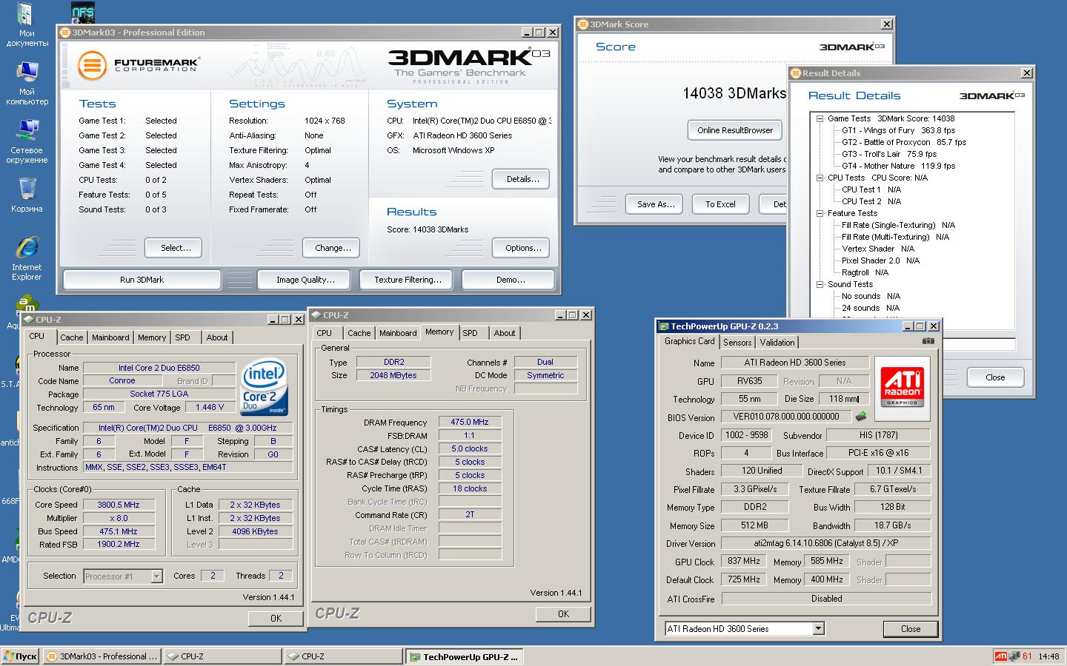Switch to TechPowerUp GPU-Z taskbar button
Viewport: 1067px width, 666px height.
click(464, 656)
